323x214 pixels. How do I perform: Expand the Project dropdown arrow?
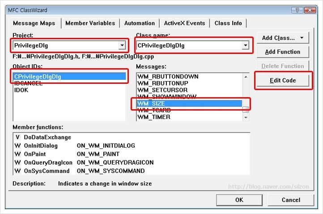pos(122,45)
